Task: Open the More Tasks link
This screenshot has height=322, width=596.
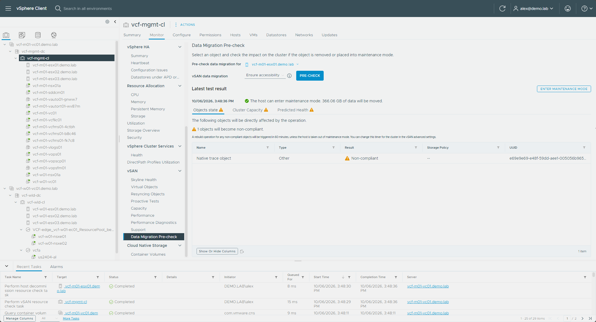Action: (x=71, y=318)
